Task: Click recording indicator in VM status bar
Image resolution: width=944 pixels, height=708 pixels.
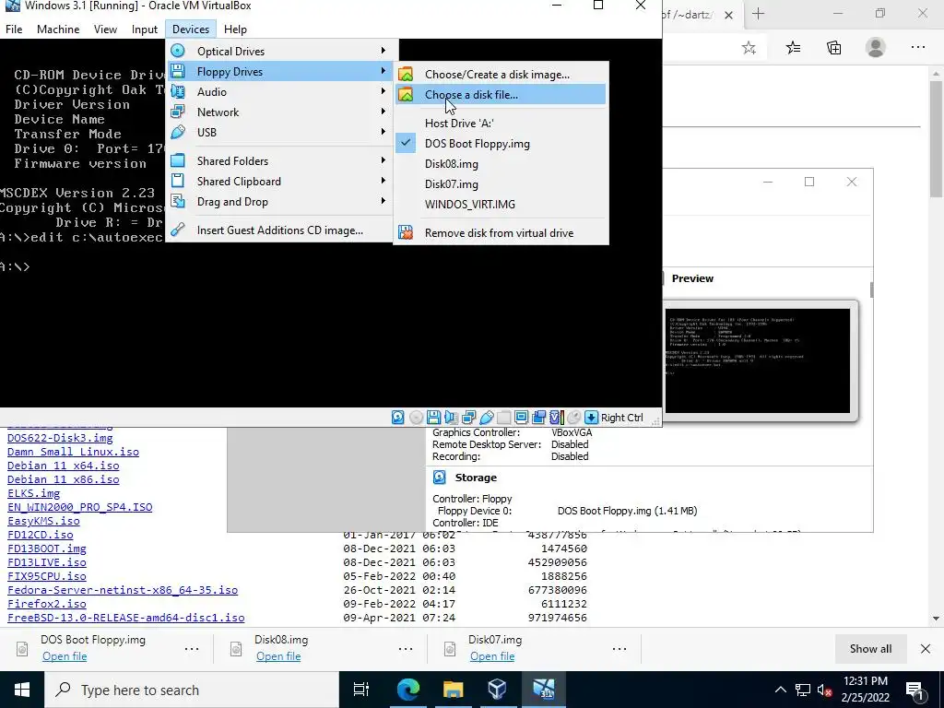Action: pos(538,418)
